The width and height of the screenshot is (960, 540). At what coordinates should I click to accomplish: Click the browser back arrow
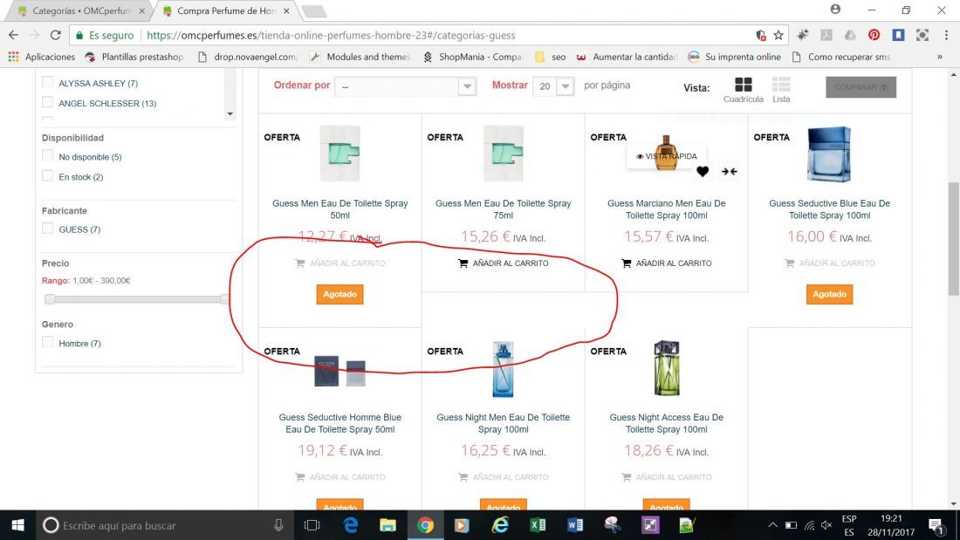click(13, 36)
